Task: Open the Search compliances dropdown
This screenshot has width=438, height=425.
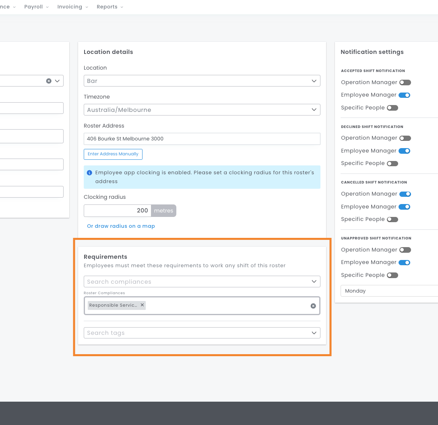Action: click(202, 282)
